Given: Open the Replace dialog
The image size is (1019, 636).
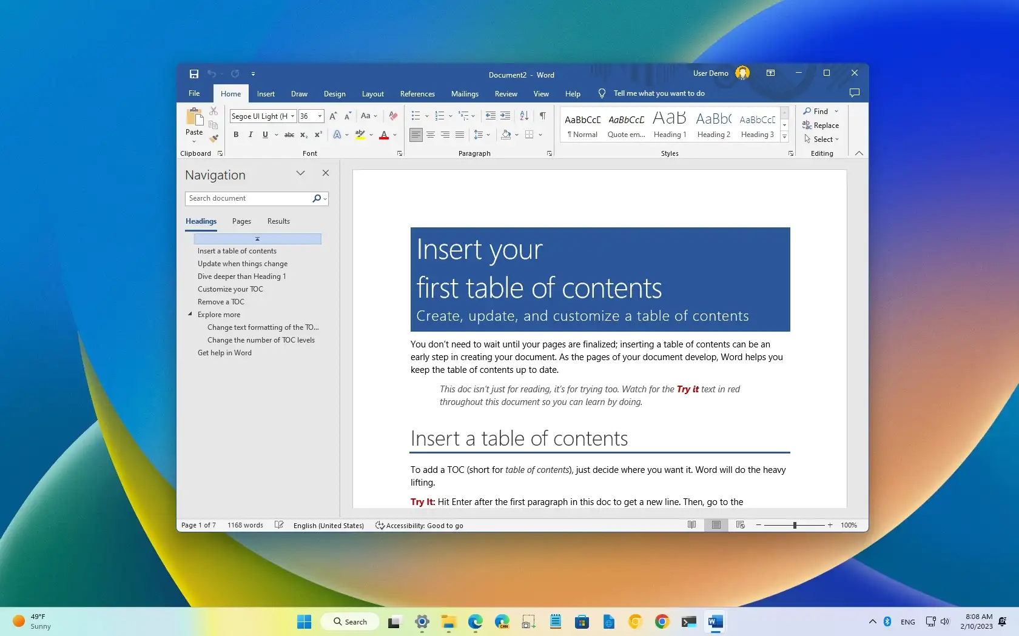Looking at the screenshot, I should pos(821,125).
